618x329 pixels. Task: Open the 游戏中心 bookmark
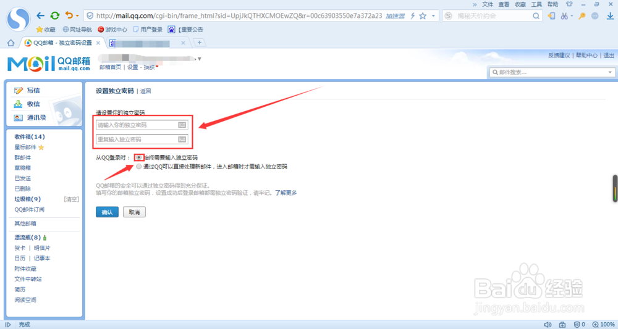coord(112,30)
